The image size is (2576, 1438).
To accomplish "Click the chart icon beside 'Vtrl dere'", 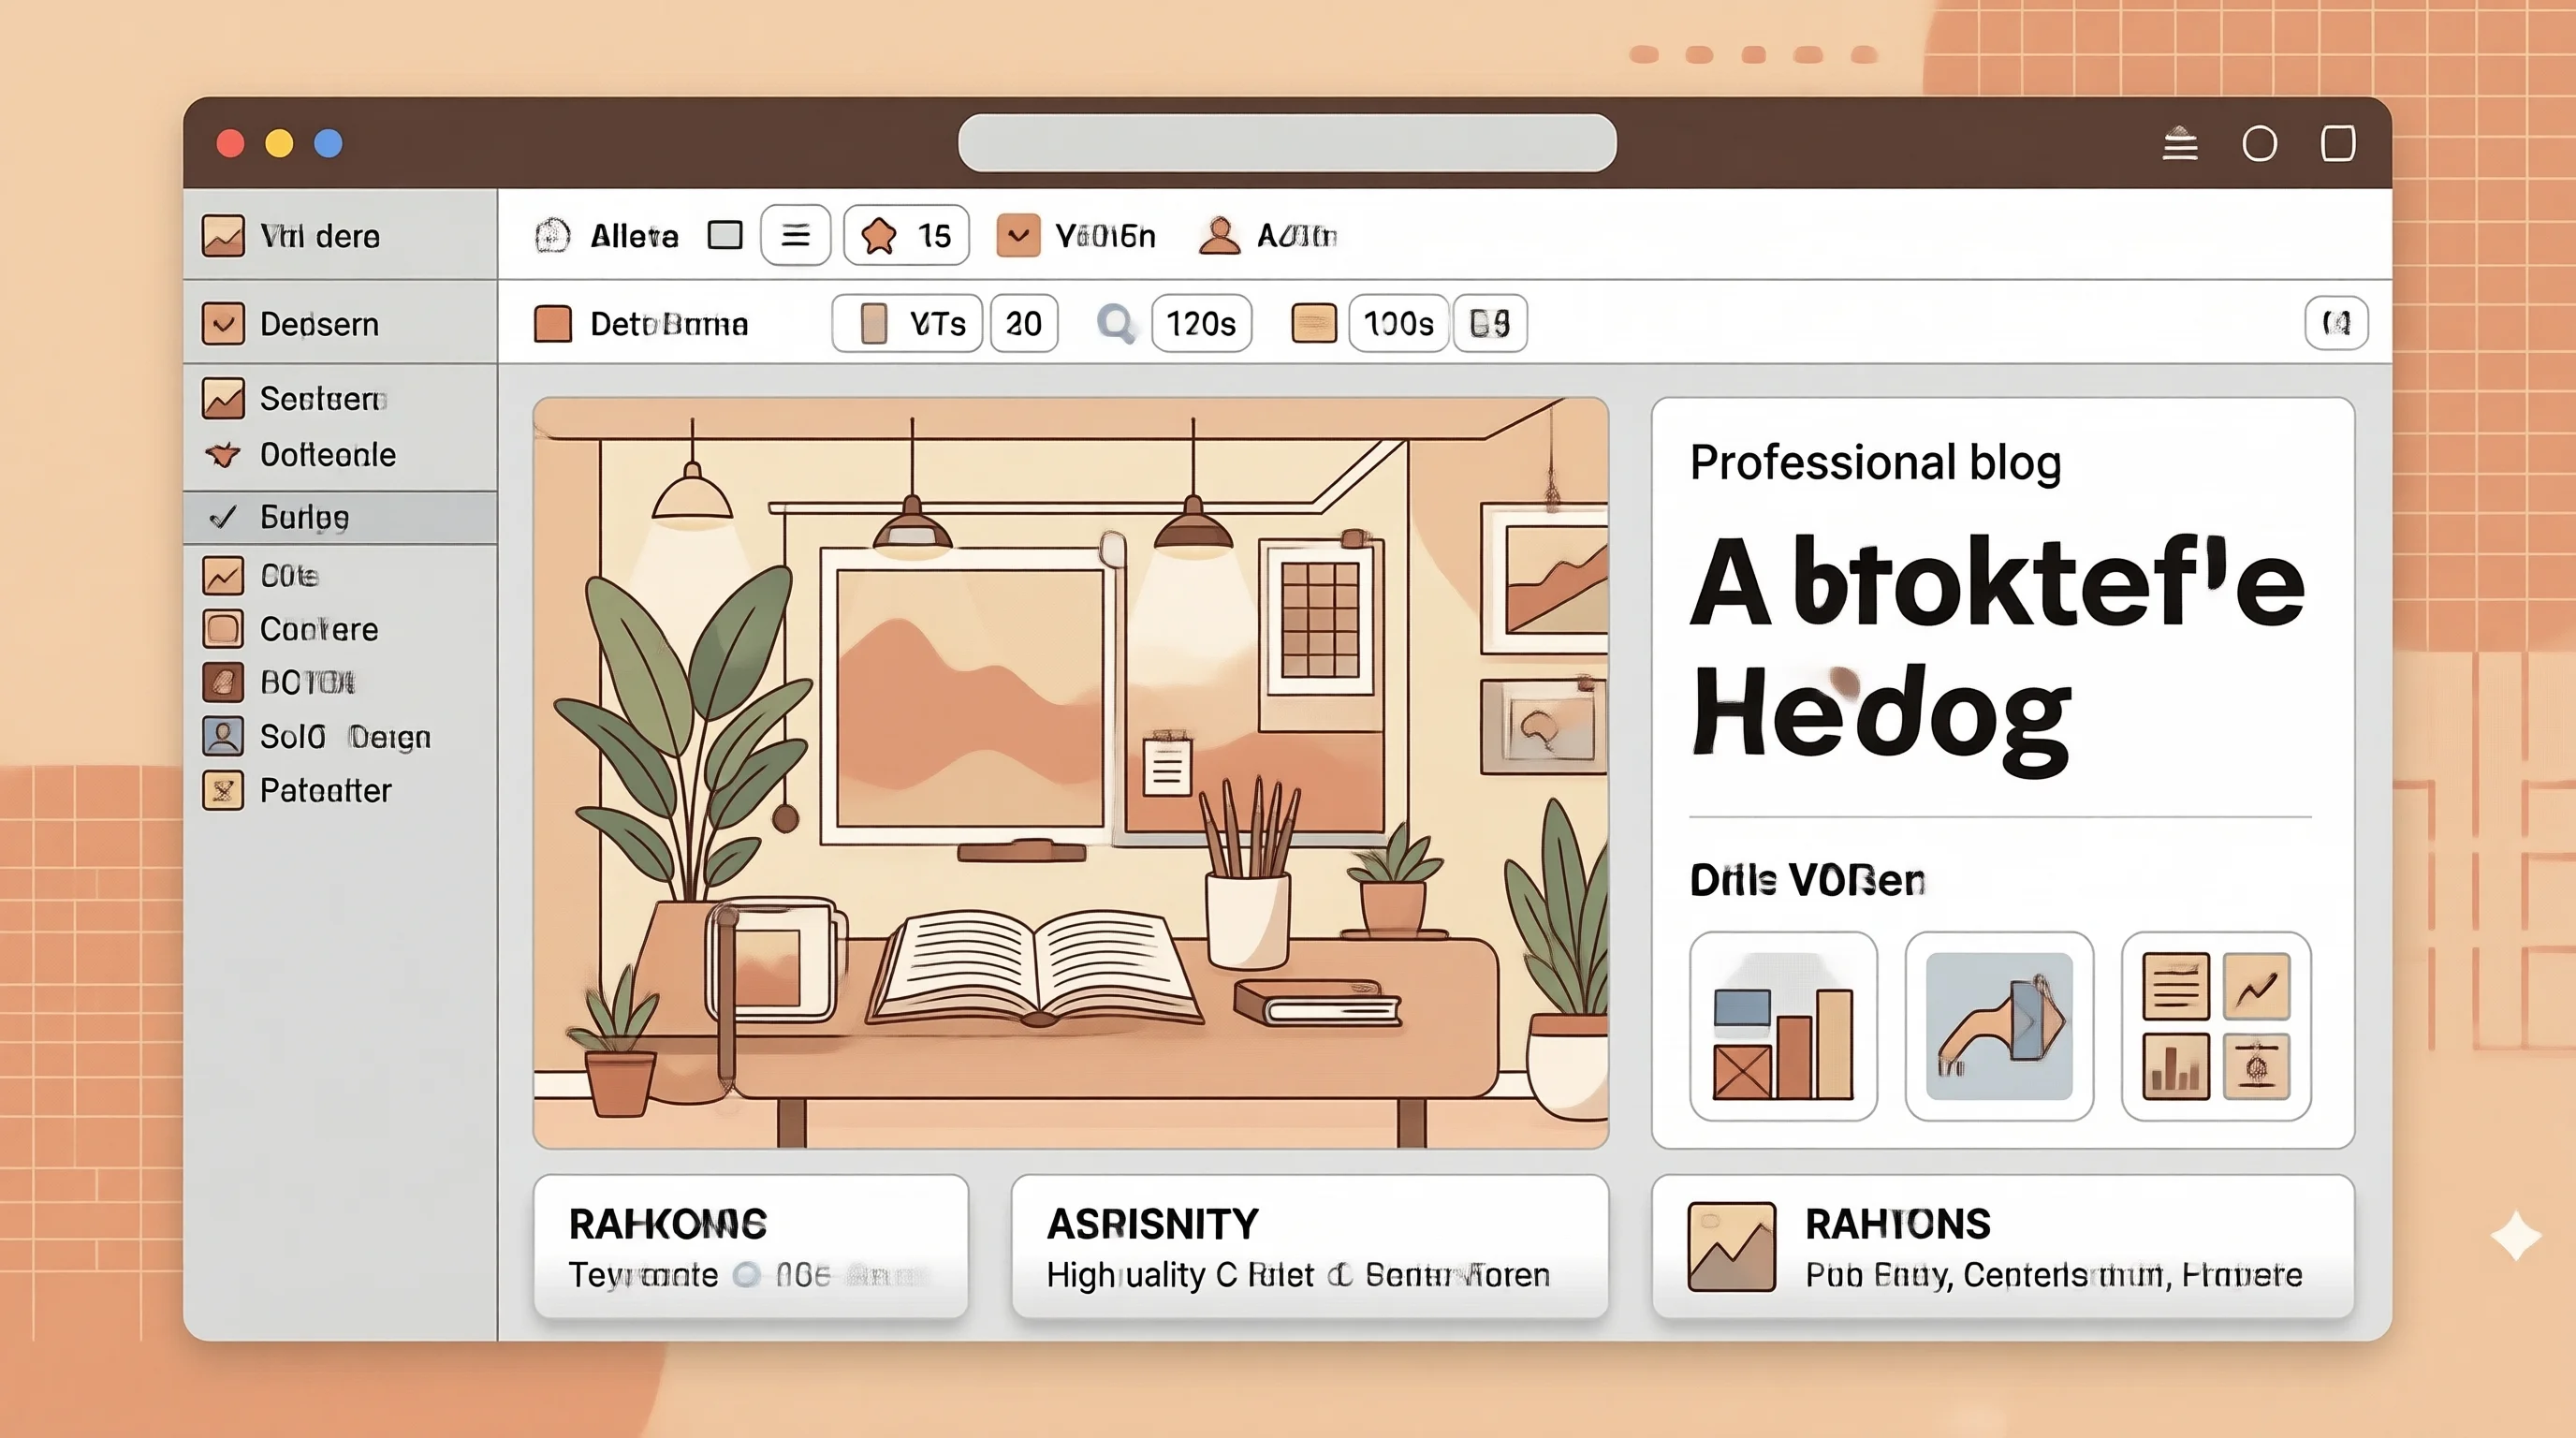I will [222, 236].
